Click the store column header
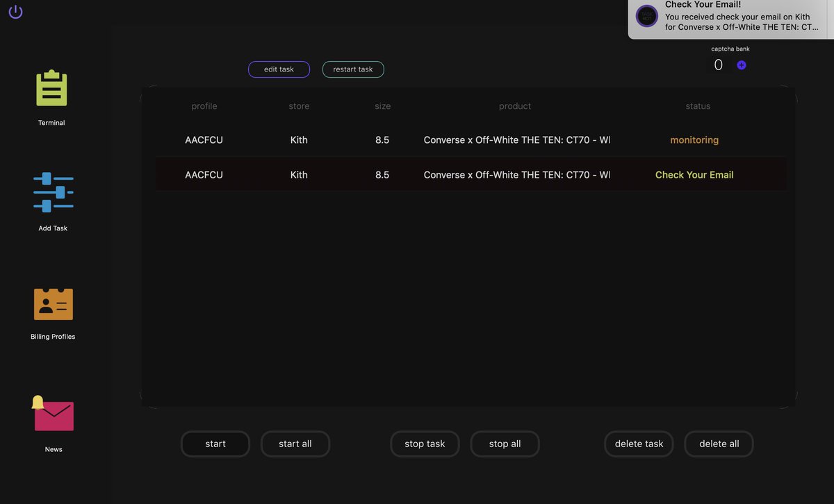Image resolution: width=834 pixels, height=504 pixels. pos(299,106)
